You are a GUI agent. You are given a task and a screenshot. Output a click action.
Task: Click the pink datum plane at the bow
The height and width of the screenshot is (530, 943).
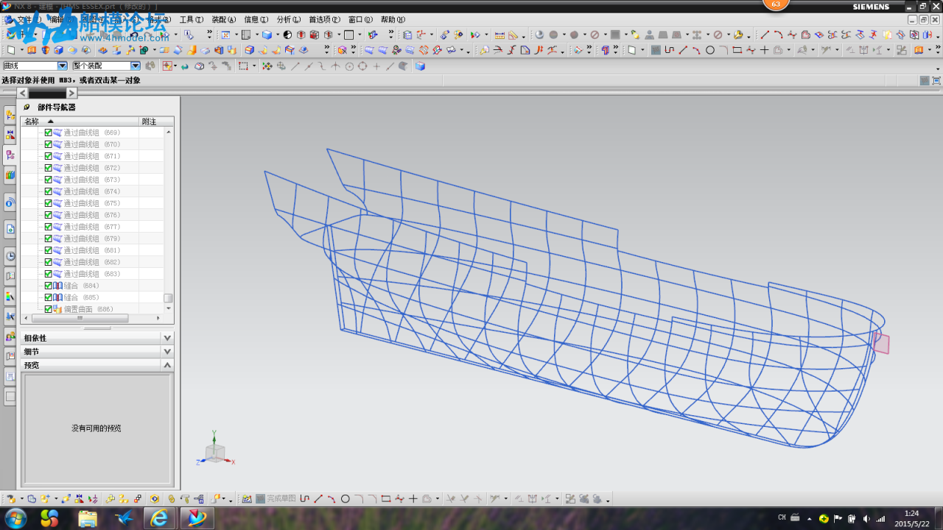[x=881, y=343]
